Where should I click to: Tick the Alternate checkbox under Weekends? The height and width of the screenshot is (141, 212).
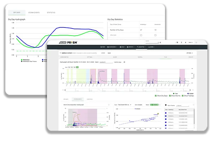point(155,35)
